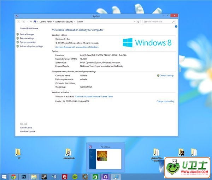Screen dimensions: 212x180
Task: Click the 64-bit Operating System text
Action: (100, 62)
